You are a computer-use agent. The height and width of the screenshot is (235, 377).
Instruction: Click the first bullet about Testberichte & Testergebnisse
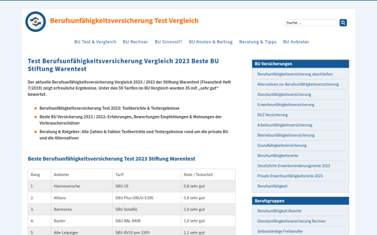point(109,108)
